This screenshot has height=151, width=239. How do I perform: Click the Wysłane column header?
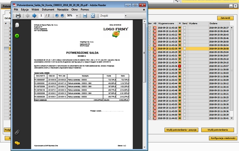point(198,24)
